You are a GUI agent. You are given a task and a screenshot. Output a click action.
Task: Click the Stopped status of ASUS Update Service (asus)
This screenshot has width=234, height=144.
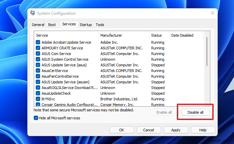click(158, 65)
